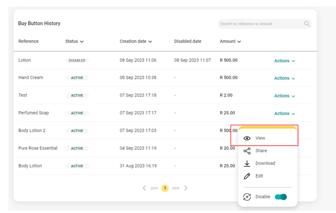Sort by Status column chevron
Viewport: 336px width, 213px height.
point(82,41)
